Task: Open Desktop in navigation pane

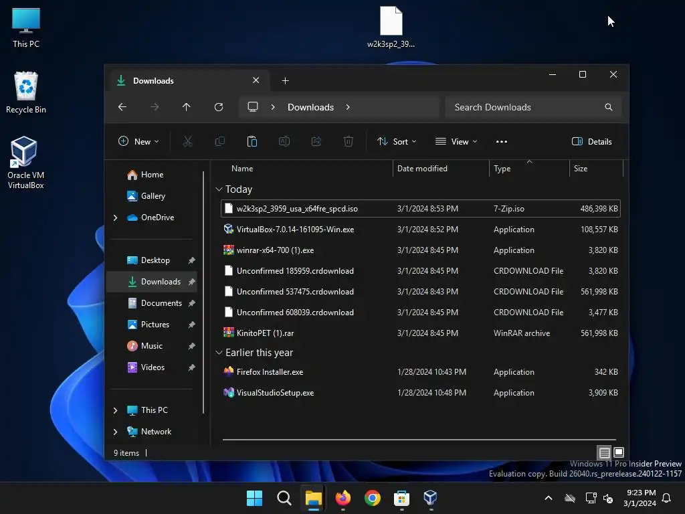Action: (x=151, y=260)
